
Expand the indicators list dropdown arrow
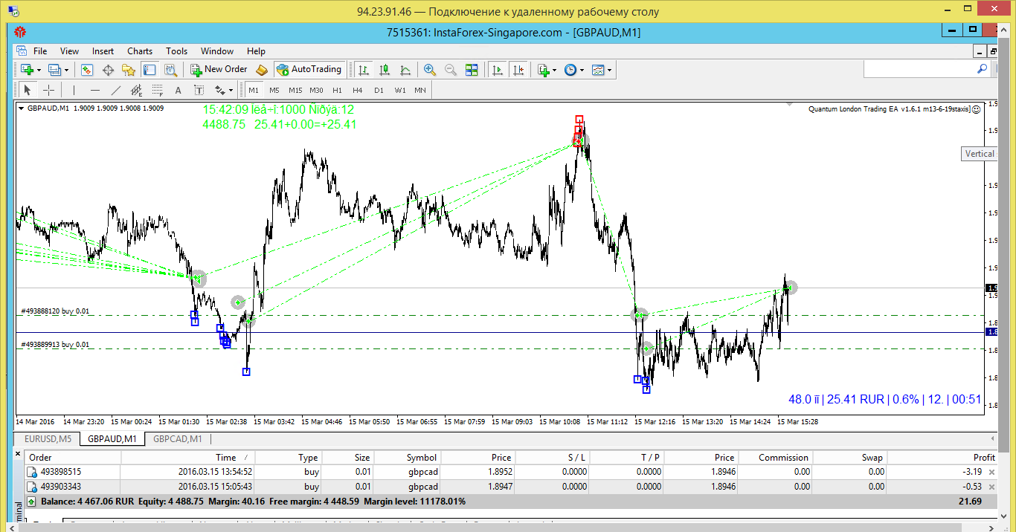click(555, 70)
